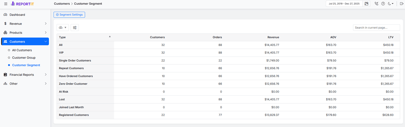Click the $13,829.37 revenue value

pos(271,115)
